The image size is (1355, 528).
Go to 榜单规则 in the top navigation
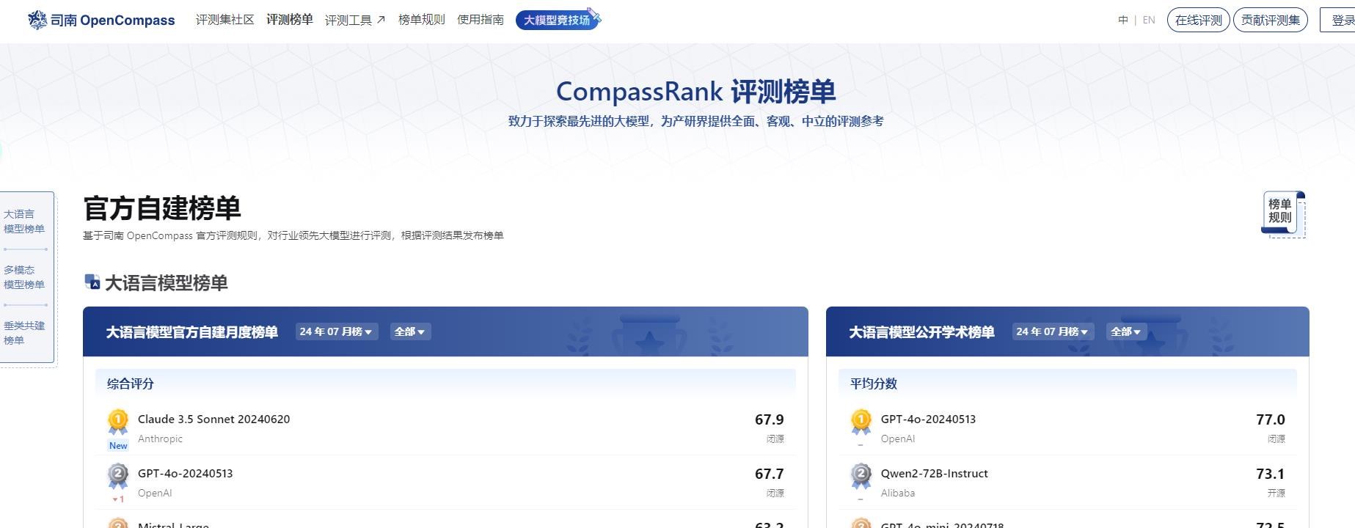pos(421,20)
